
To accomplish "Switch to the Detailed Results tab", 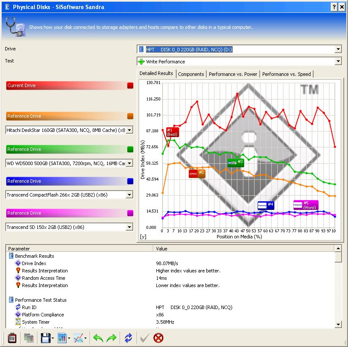I will (156, 73).
